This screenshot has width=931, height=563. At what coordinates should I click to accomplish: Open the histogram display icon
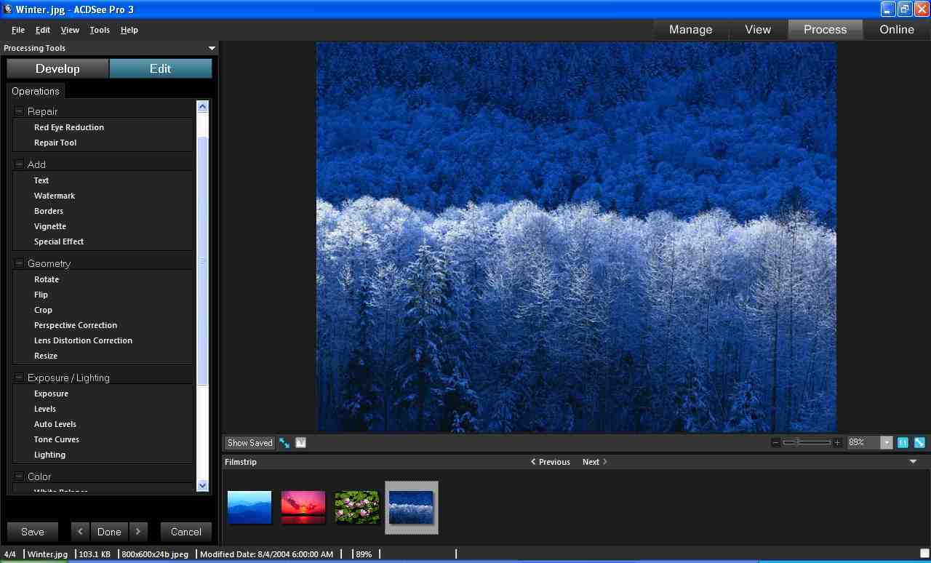click(300, 443)
